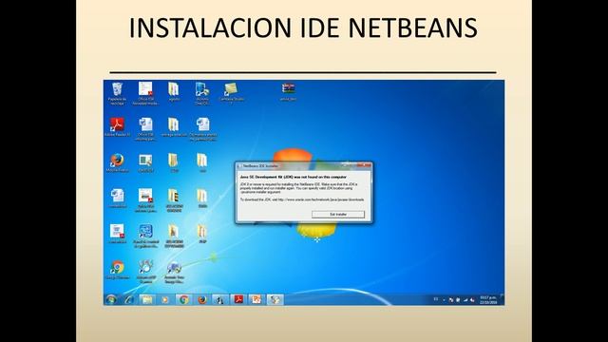This screenshot has width=608, height=342.
Task: Select the Mozilla Firefox desktop shortcut
Action: [x=117, y=162]
